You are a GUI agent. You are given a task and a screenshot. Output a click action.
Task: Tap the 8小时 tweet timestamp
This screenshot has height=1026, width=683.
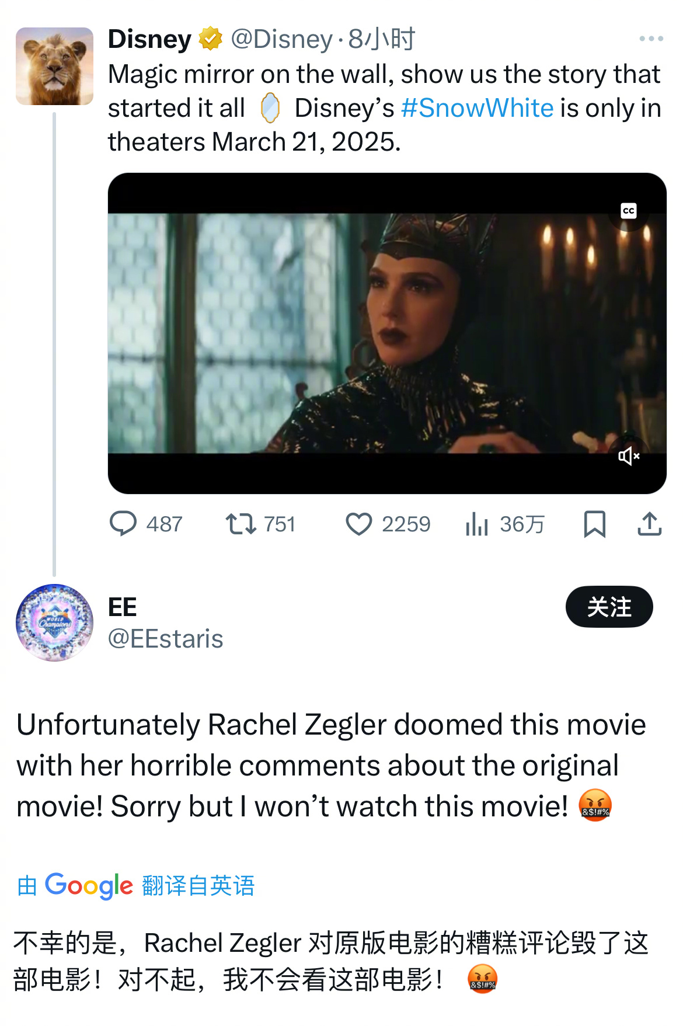381,39
